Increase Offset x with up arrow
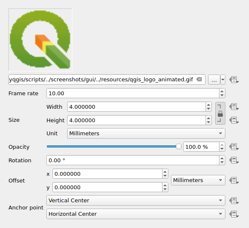Screen dimensions: 249x228 (x=165, y=172)
